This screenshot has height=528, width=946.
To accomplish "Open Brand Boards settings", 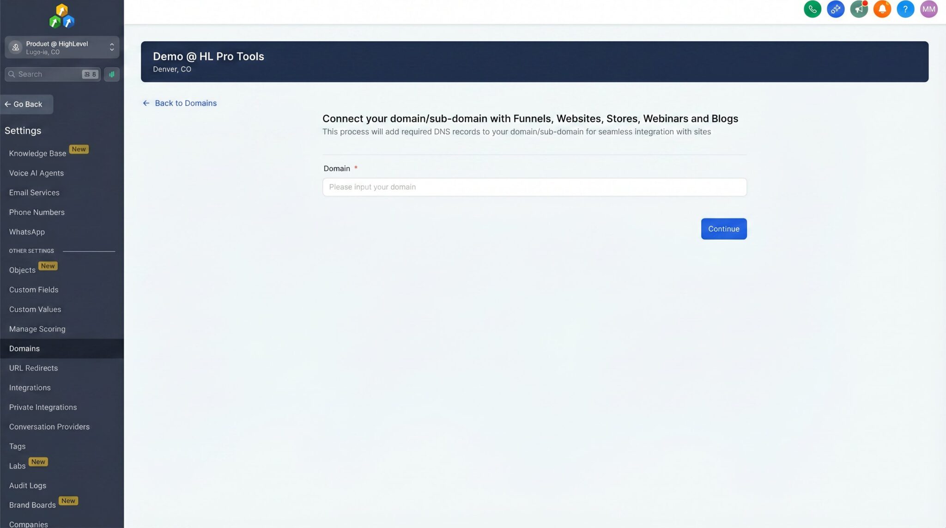I will tap(32, 505).
